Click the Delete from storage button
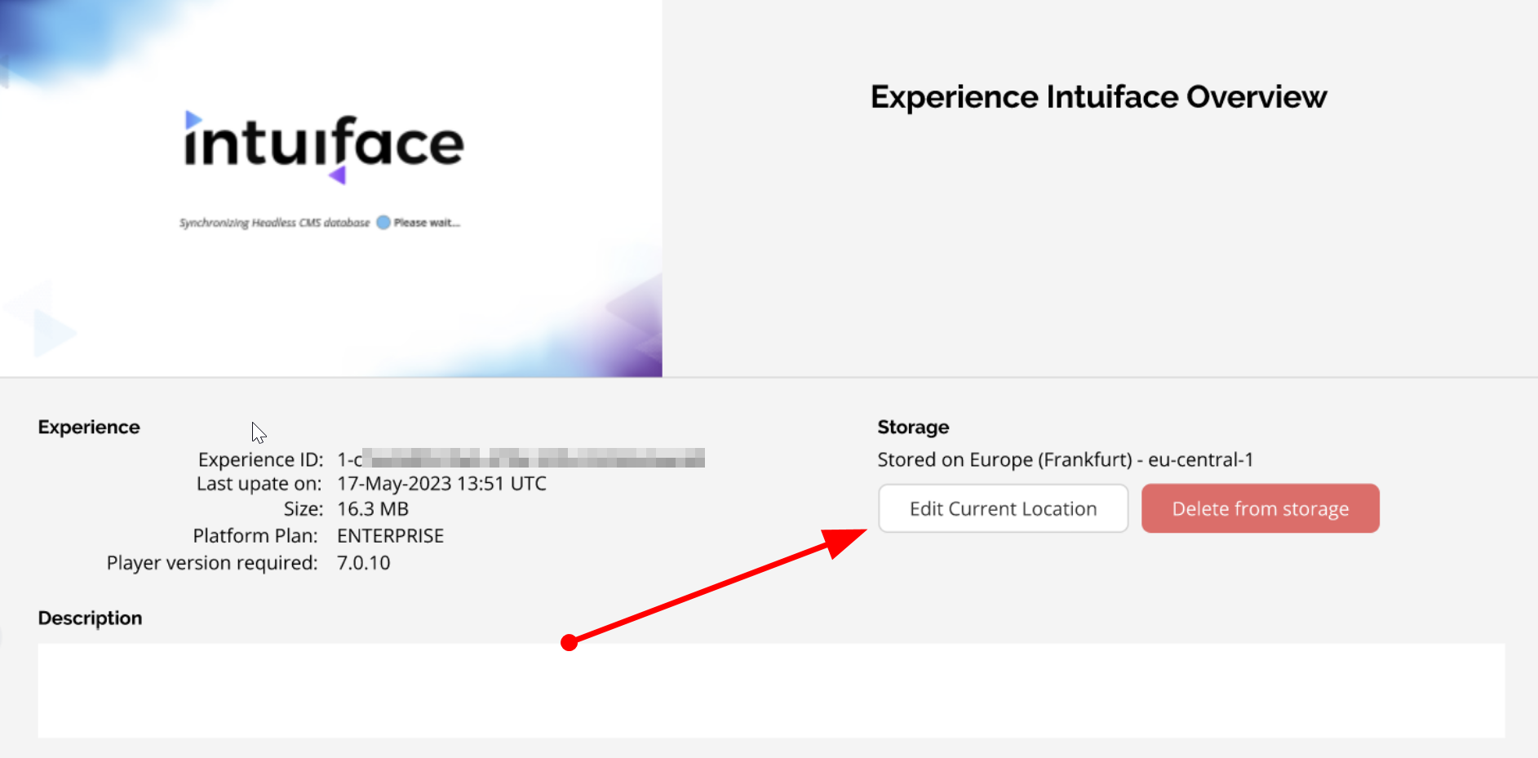 [x=1261, y=508]
